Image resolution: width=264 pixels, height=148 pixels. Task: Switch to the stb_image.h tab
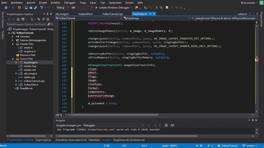pyautogui.click(x=62, y=14)
